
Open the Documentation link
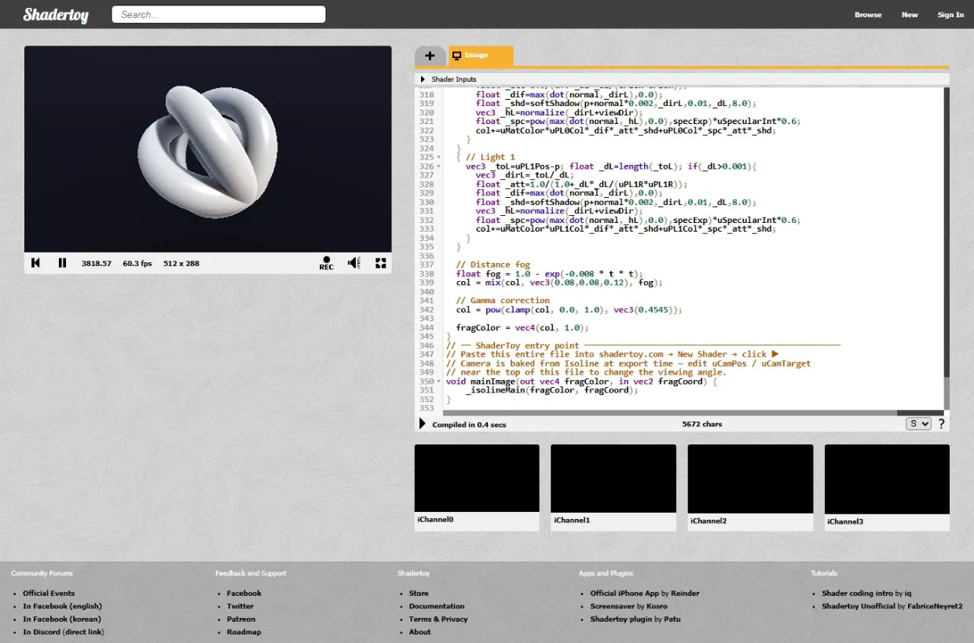click(437, 606)
